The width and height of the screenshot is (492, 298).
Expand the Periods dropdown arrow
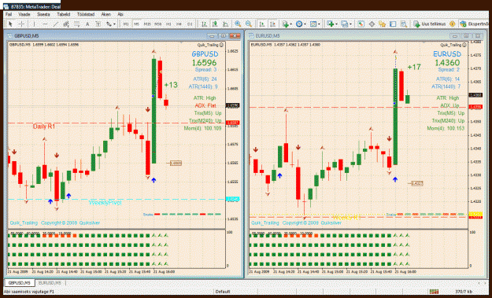(x=305, y=24)
